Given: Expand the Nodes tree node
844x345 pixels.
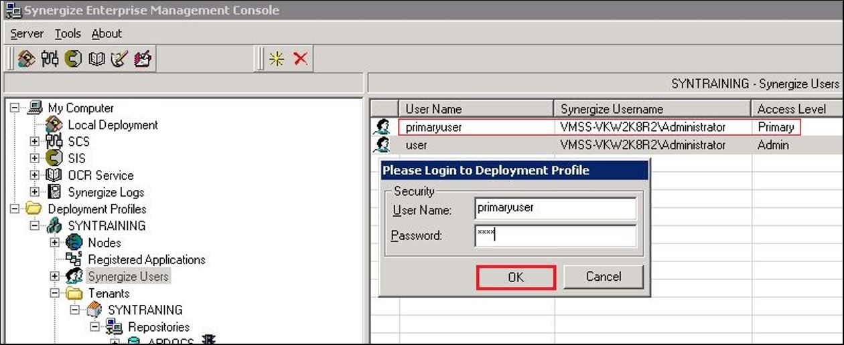Looking at the screenshot, I should 55,243.
